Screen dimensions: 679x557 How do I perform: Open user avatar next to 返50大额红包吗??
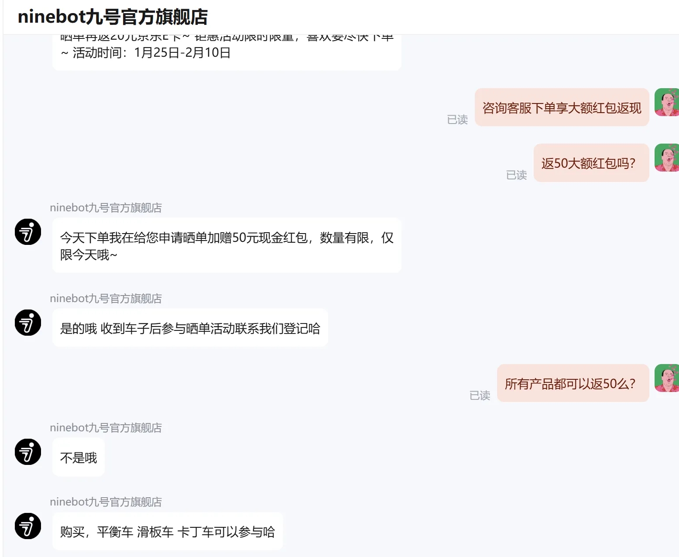point(667,158)
